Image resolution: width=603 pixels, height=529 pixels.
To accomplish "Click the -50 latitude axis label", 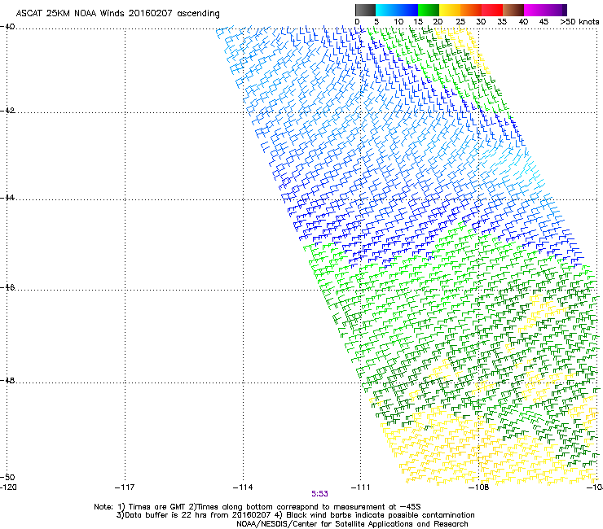I will click(7, 477).
